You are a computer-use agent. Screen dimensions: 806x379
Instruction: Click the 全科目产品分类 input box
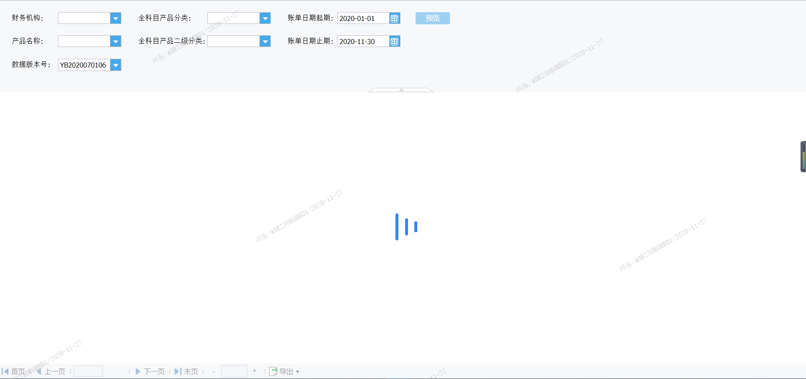tap(233, 18)
